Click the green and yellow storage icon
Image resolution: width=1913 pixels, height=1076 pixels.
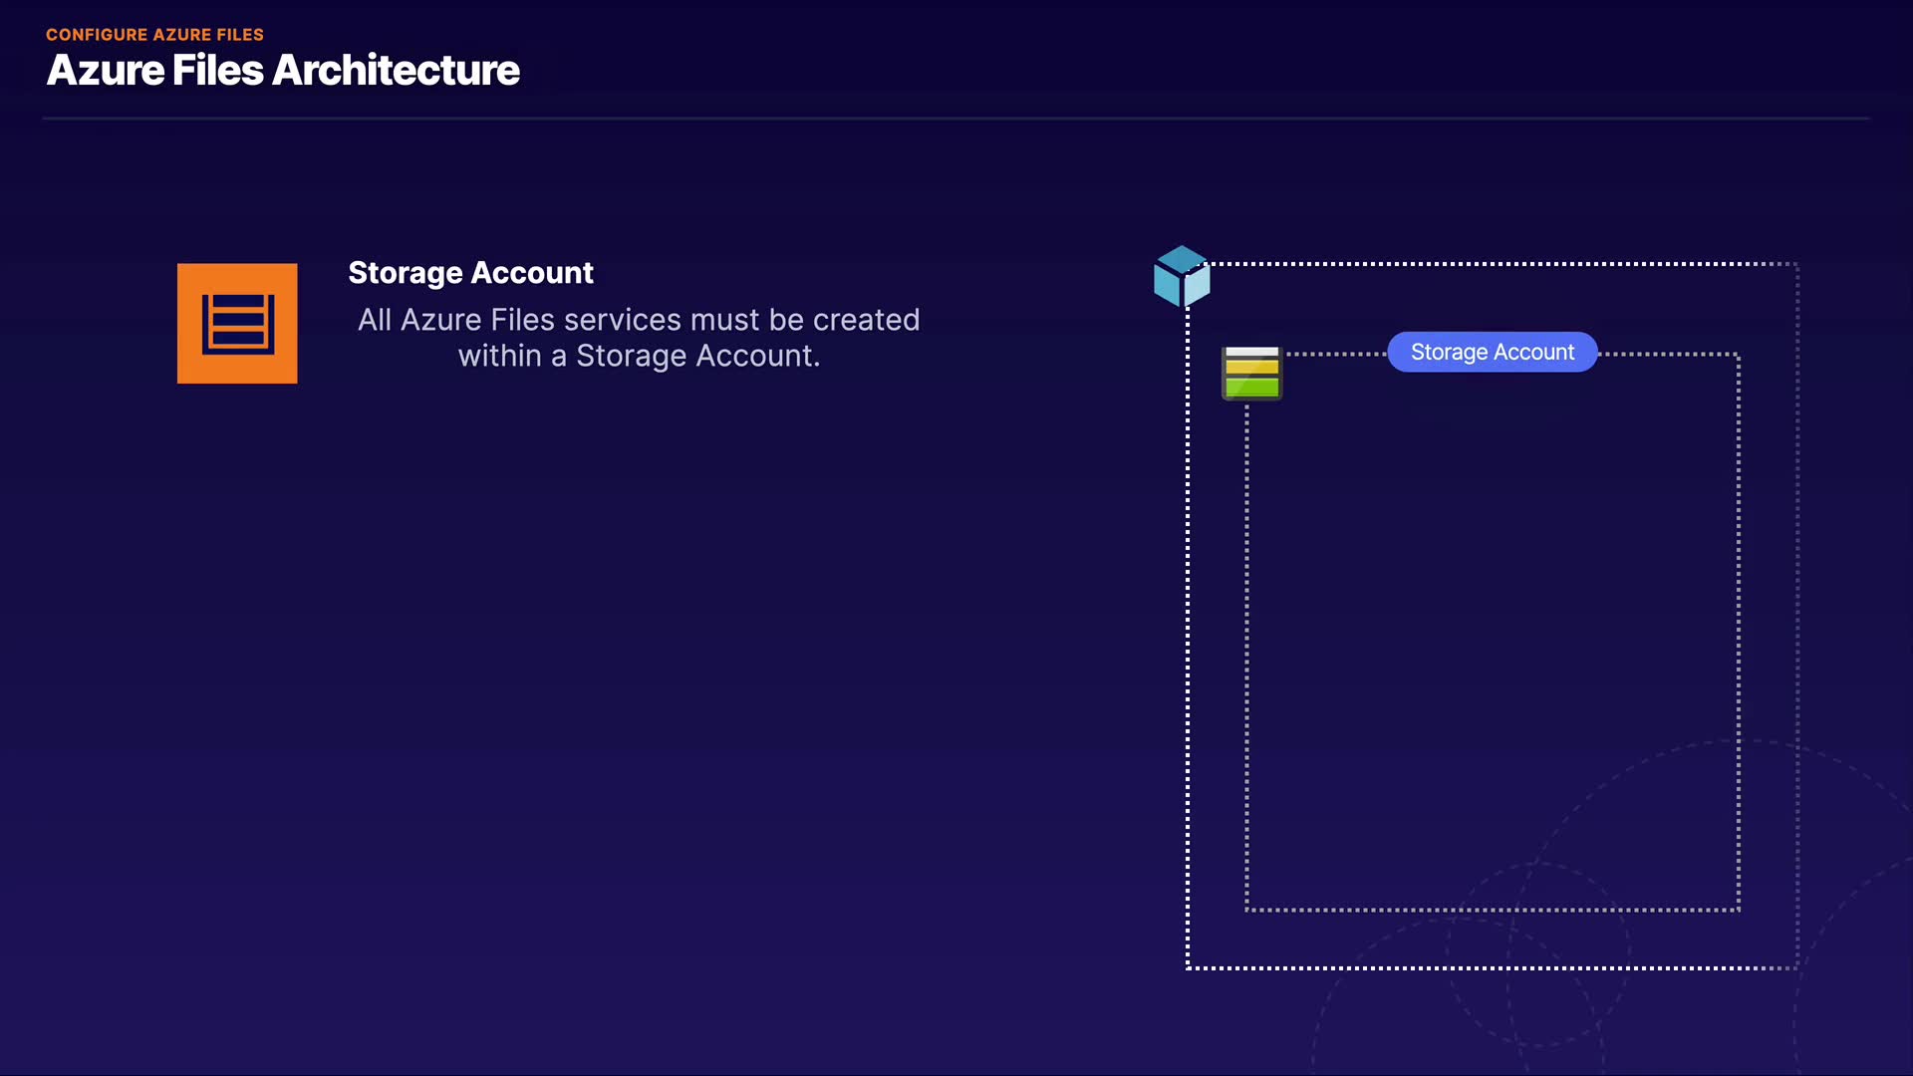1251,373
